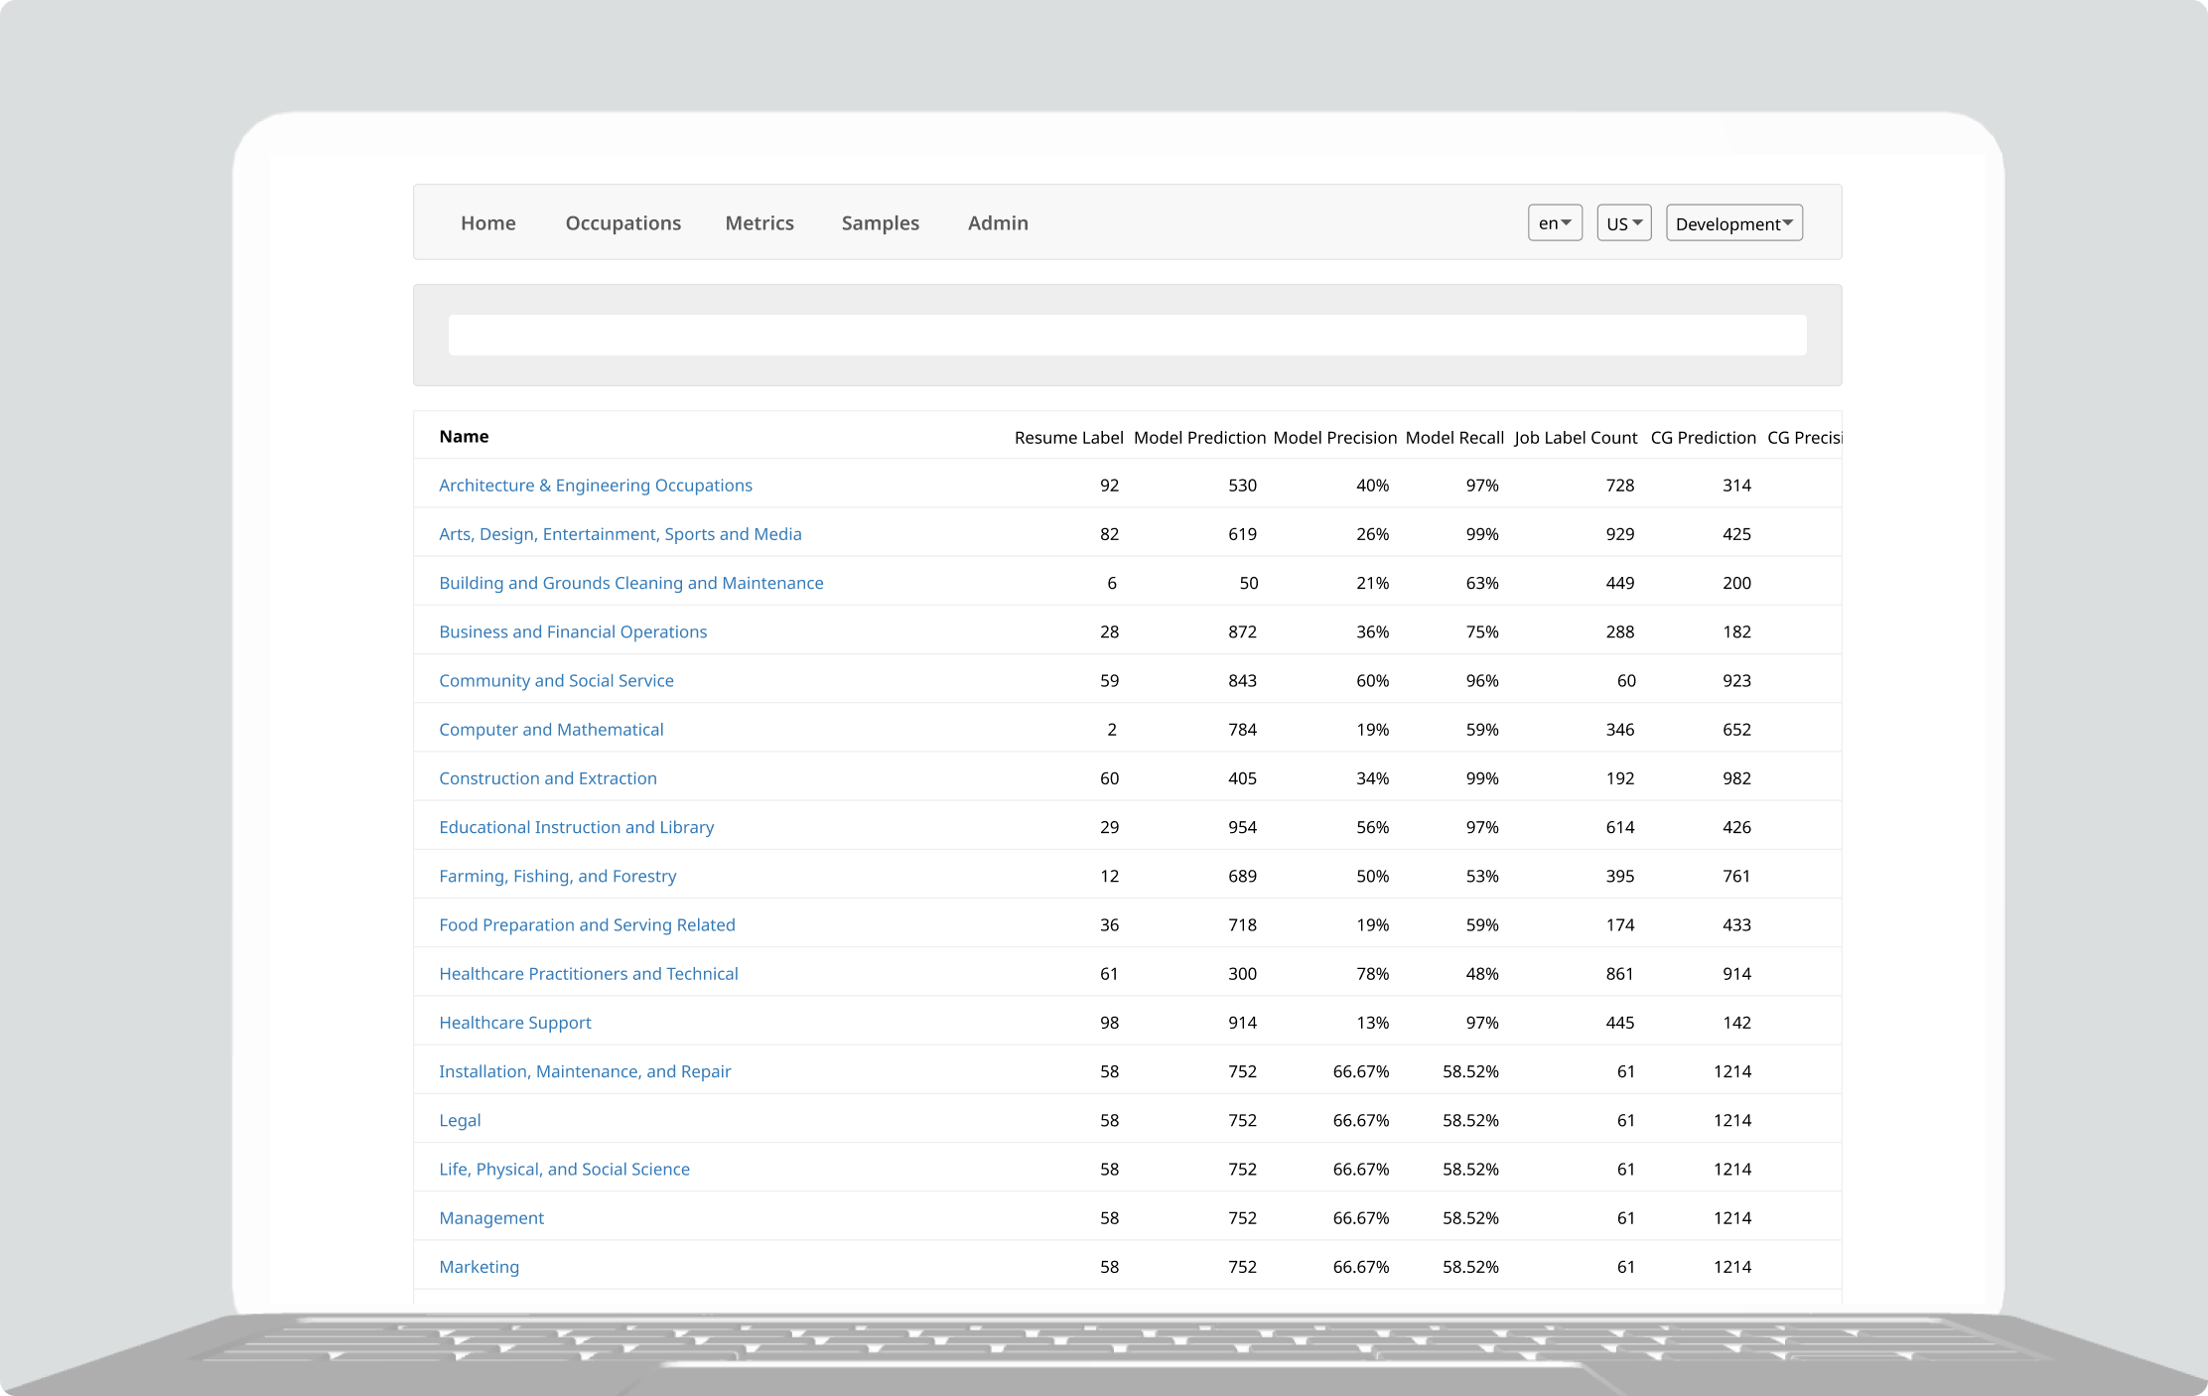
Task: Open the Admin nav link
Action: [997, 223]
